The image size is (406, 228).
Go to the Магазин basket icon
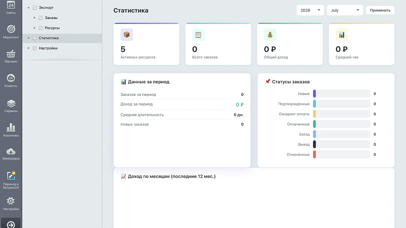click(x=11, y=54)
